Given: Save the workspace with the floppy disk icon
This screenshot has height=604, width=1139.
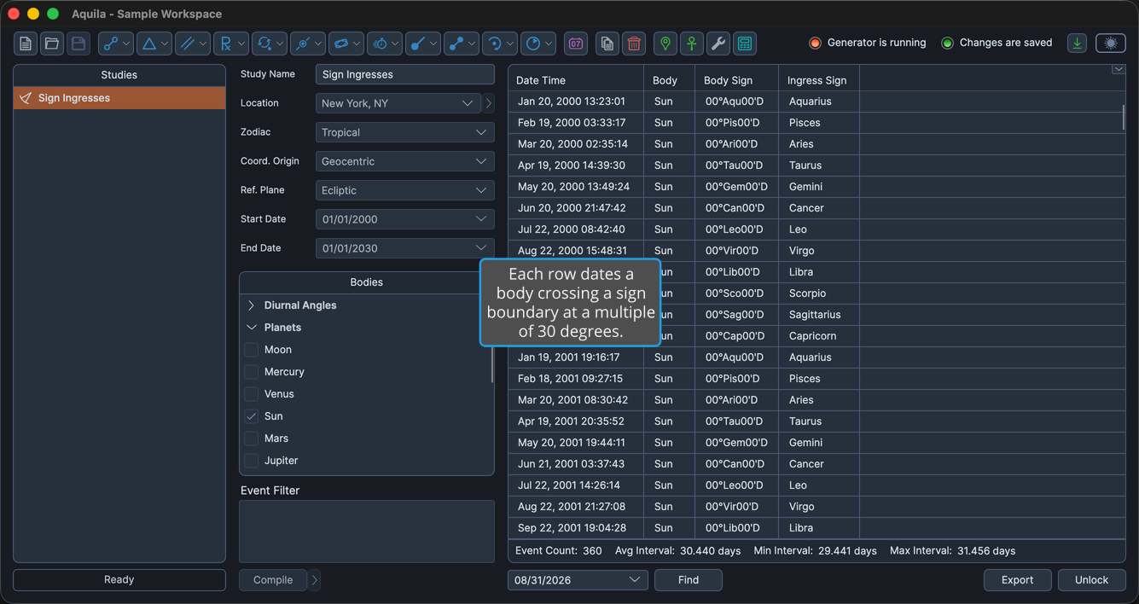Looking at the screenshot, I should click(78, 44).
